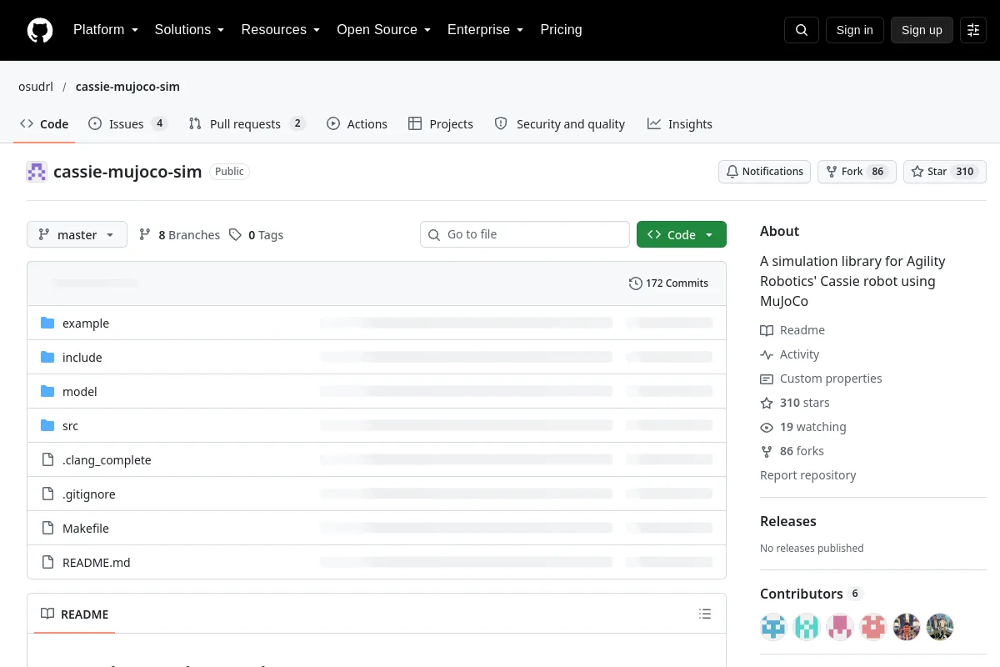
Task: Click the Notifications button
Action: (765, 172)
